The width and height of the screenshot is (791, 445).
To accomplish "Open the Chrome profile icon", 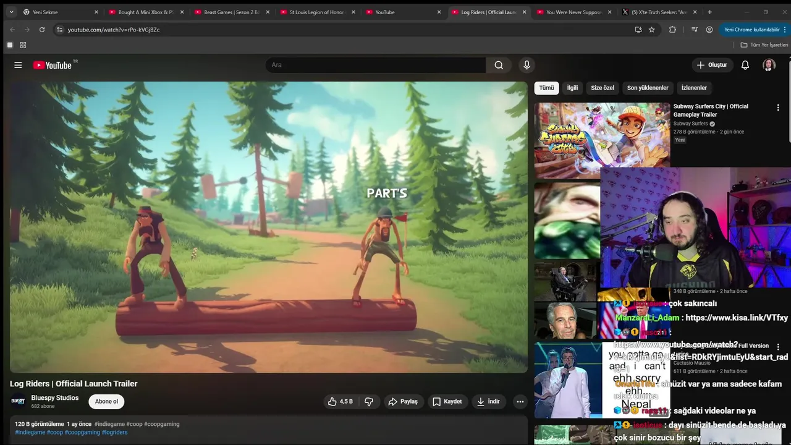I will (709, 30).
